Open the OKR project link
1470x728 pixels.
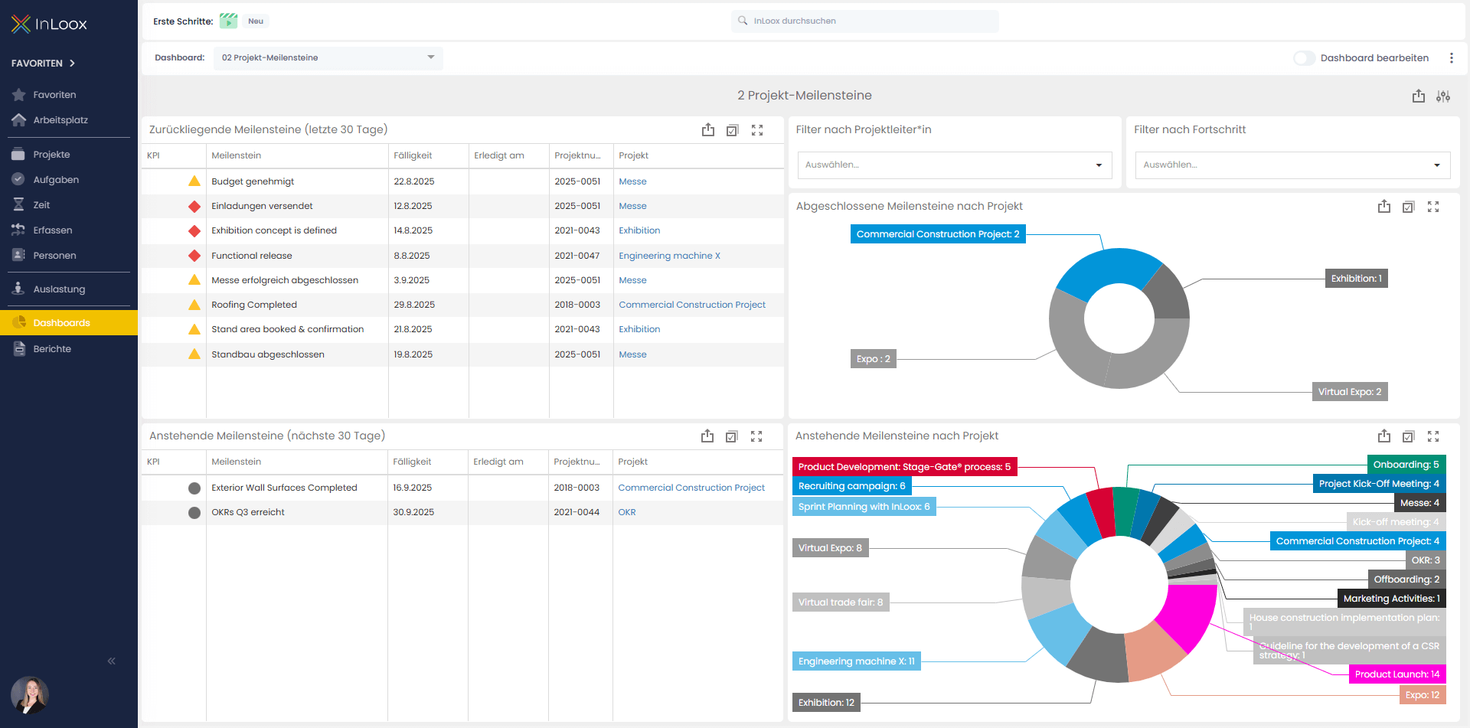626,512
